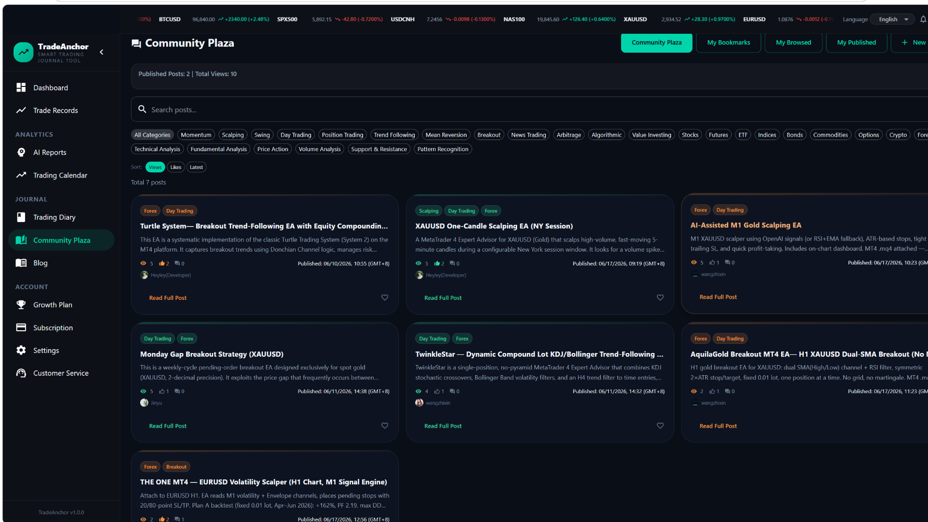Click the Growth Plan trophy icon
928x522 pixels.
(x=21, y=305)
